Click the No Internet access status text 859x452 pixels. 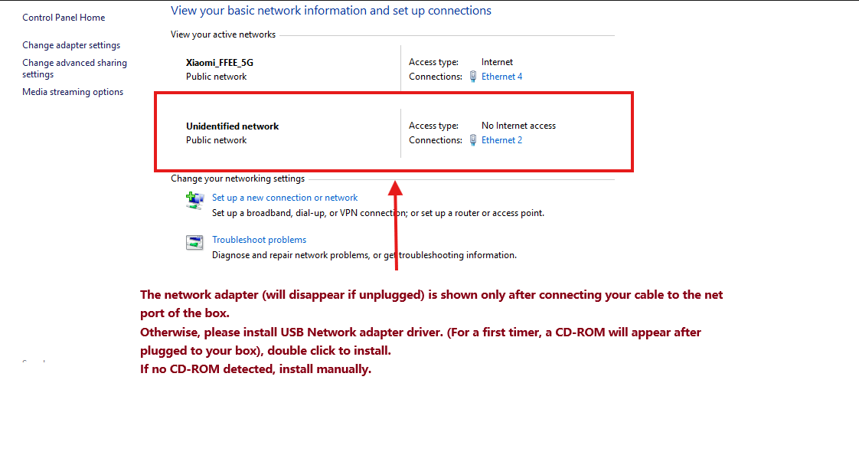coord(518,126)
